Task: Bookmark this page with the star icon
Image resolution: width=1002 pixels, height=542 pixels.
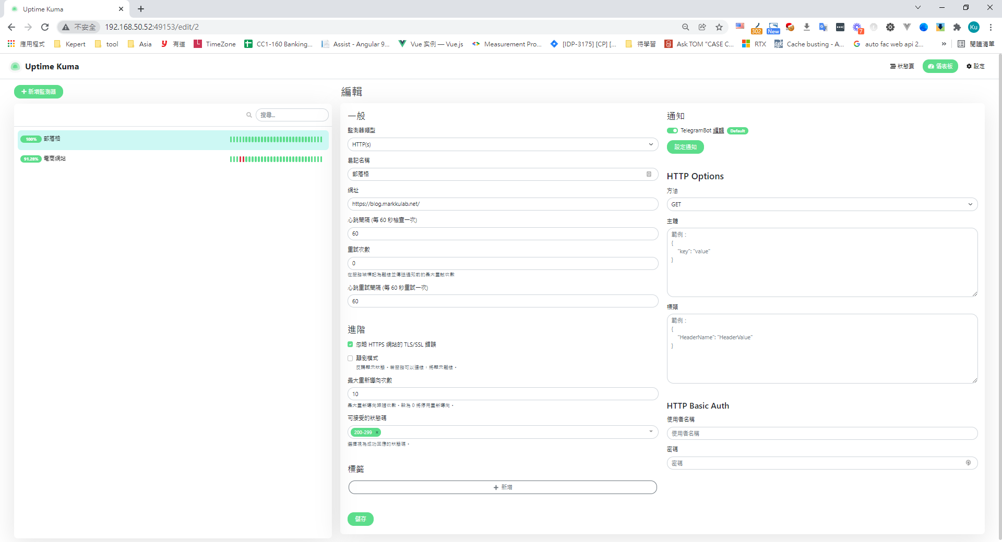Action: coord(719,27)
